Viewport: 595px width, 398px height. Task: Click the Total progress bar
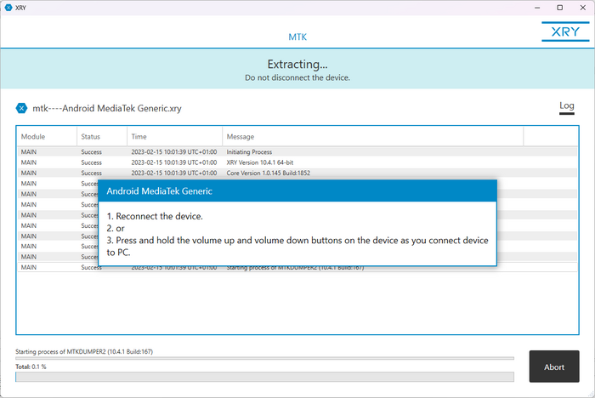pos(264,377)
